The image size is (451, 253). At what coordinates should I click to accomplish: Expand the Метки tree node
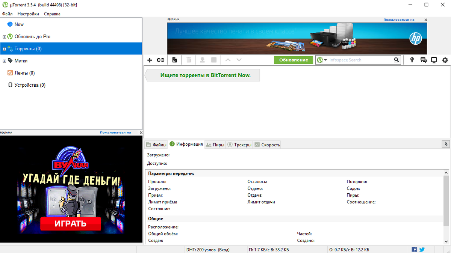[x=5, y=61]
